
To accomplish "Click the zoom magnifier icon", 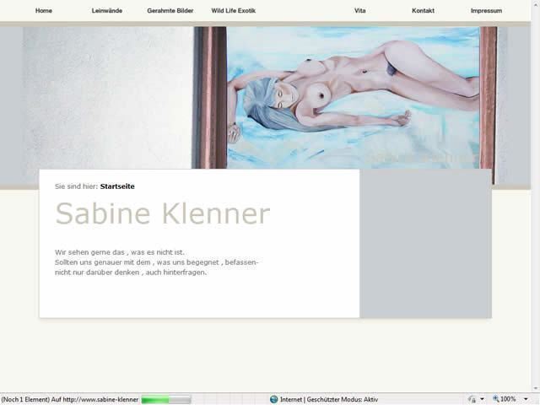I will 496,399.
